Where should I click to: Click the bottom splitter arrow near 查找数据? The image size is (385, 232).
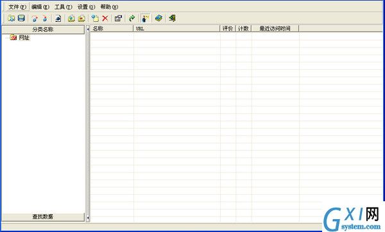pyautogui.click(x=88, y=217)
